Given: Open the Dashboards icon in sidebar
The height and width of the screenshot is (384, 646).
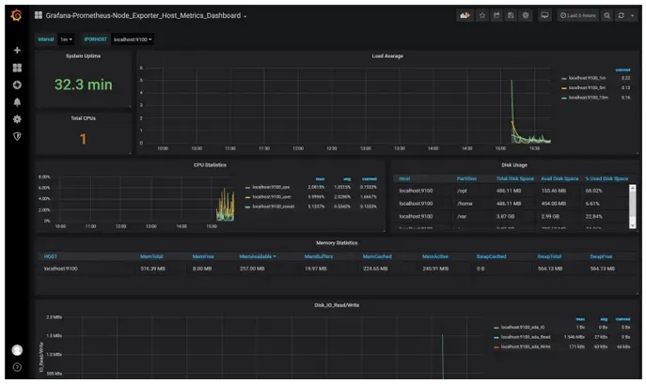Looking at the screenshot, I should point(17,68).
